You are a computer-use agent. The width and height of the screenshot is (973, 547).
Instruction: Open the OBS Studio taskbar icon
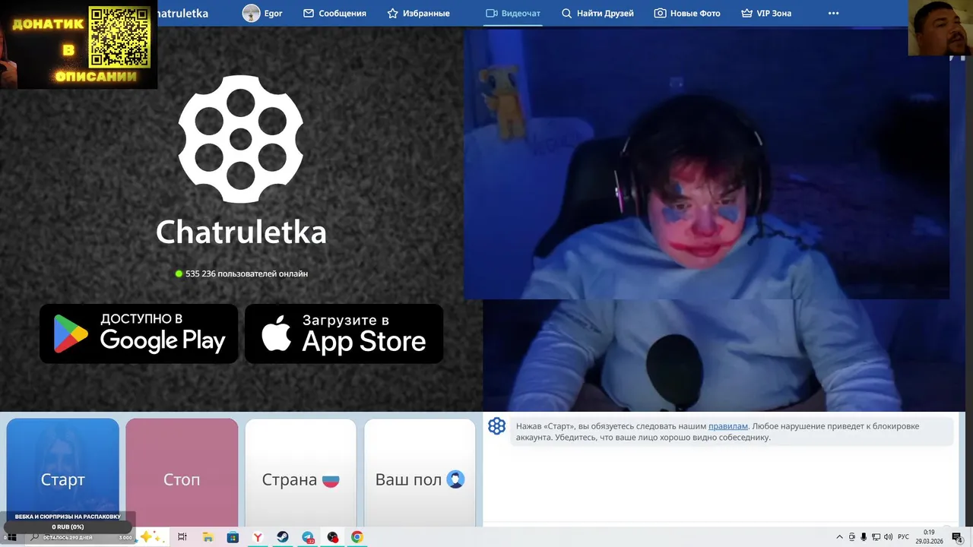point(333,537)
